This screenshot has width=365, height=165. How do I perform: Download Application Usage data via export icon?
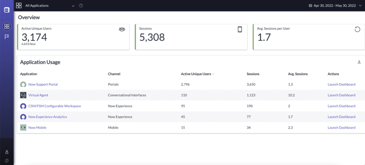(359, 62)
